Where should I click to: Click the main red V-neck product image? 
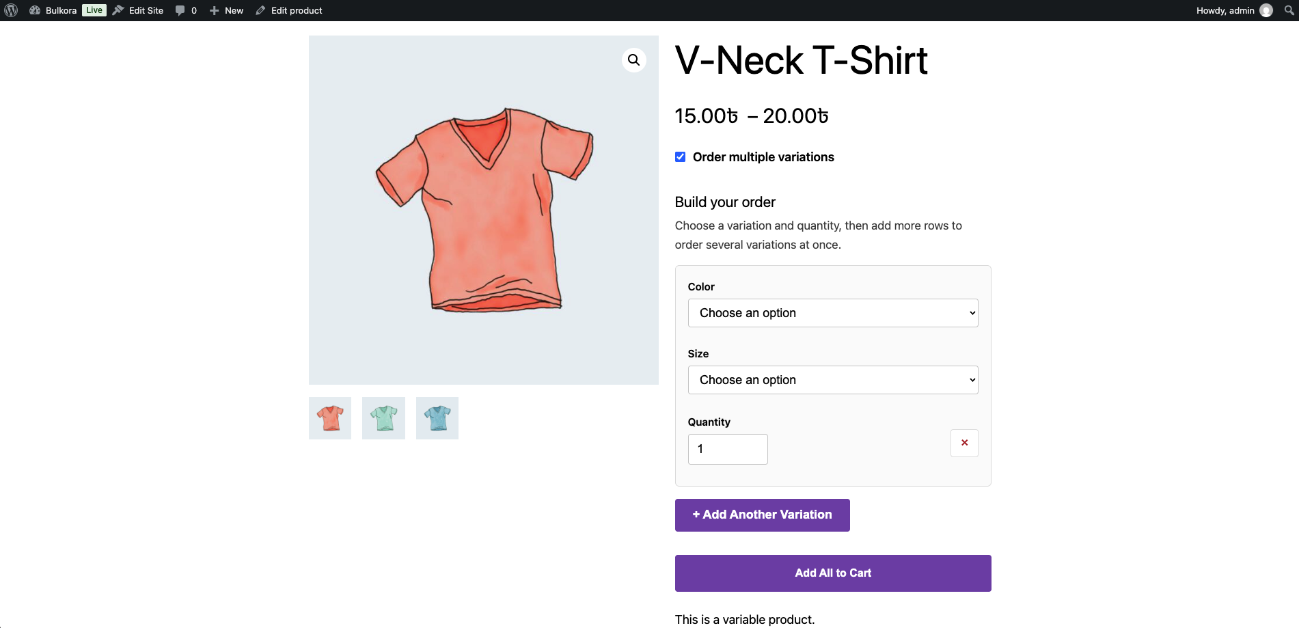point(484,210)
